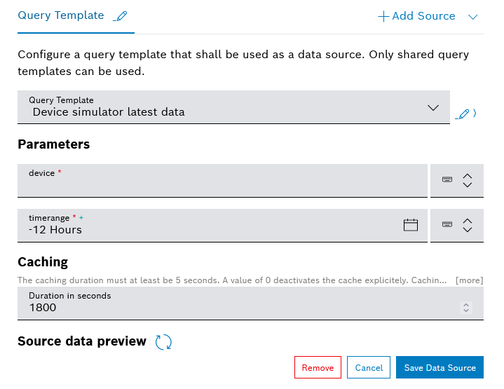Open the calendar picker for timerange
504x389 pixels.
[411, 225]
